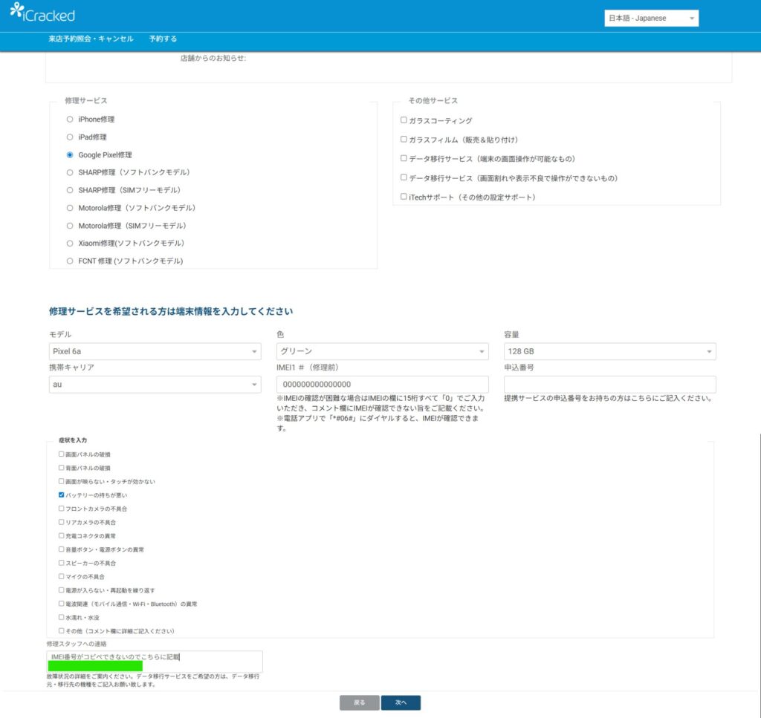Check スピーカーの不具合 symptom
The image size is (761, 718).
(61, 563)
